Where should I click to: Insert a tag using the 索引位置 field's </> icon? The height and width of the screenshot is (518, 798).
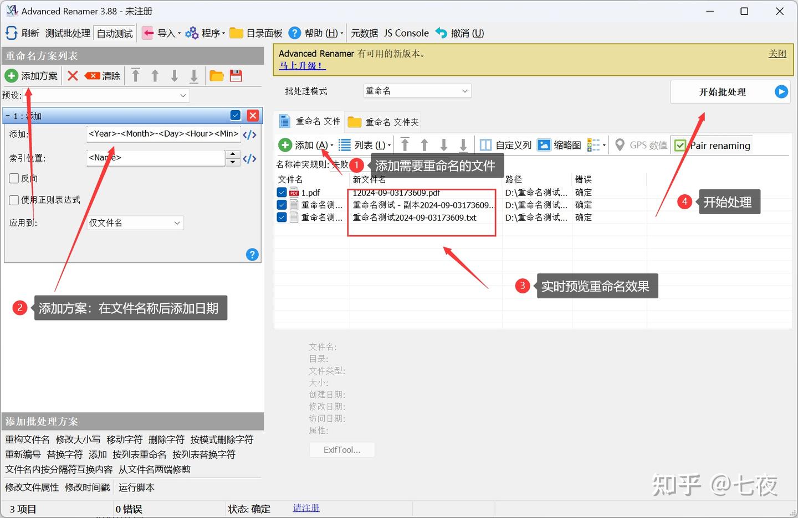(x=249, y=158)
